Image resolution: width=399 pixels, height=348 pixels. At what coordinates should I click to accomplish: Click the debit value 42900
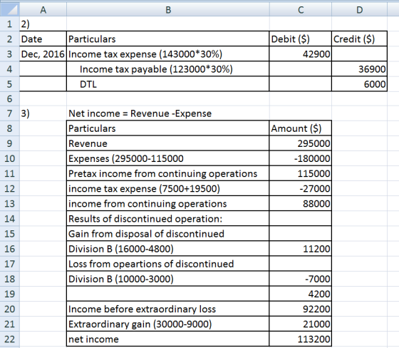[301, 54]
